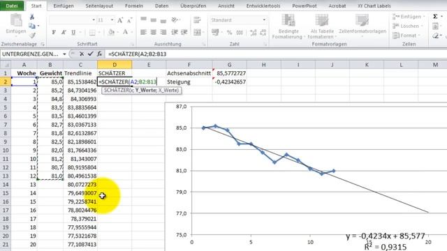
Task: Switch to Formeln tab
Action: coord(134,6)
